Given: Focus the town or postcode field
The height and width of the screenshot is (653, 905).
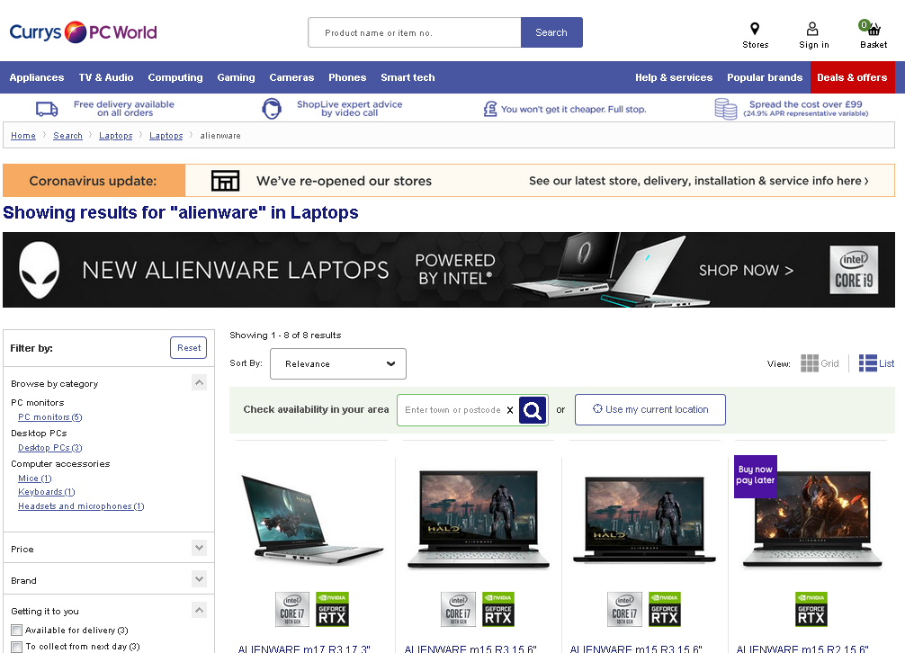Looking at the screenshot, I should [x=452, y=410].
